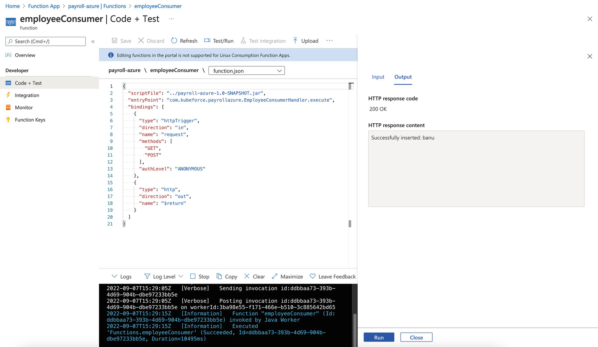Focus the sidebar Search field
Viewport: 598px width, 347px height.
point(46,41)
